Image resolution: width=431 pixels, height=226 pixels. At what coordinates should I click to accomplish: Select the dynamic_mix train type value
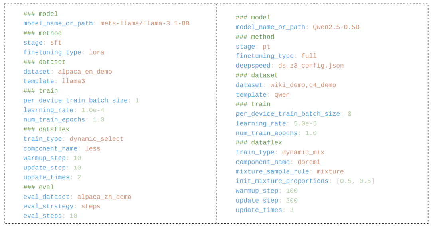point(303,152)
